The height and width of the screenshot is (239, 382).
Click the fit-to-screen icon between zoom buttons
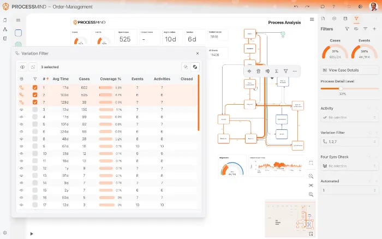point(311,186)
